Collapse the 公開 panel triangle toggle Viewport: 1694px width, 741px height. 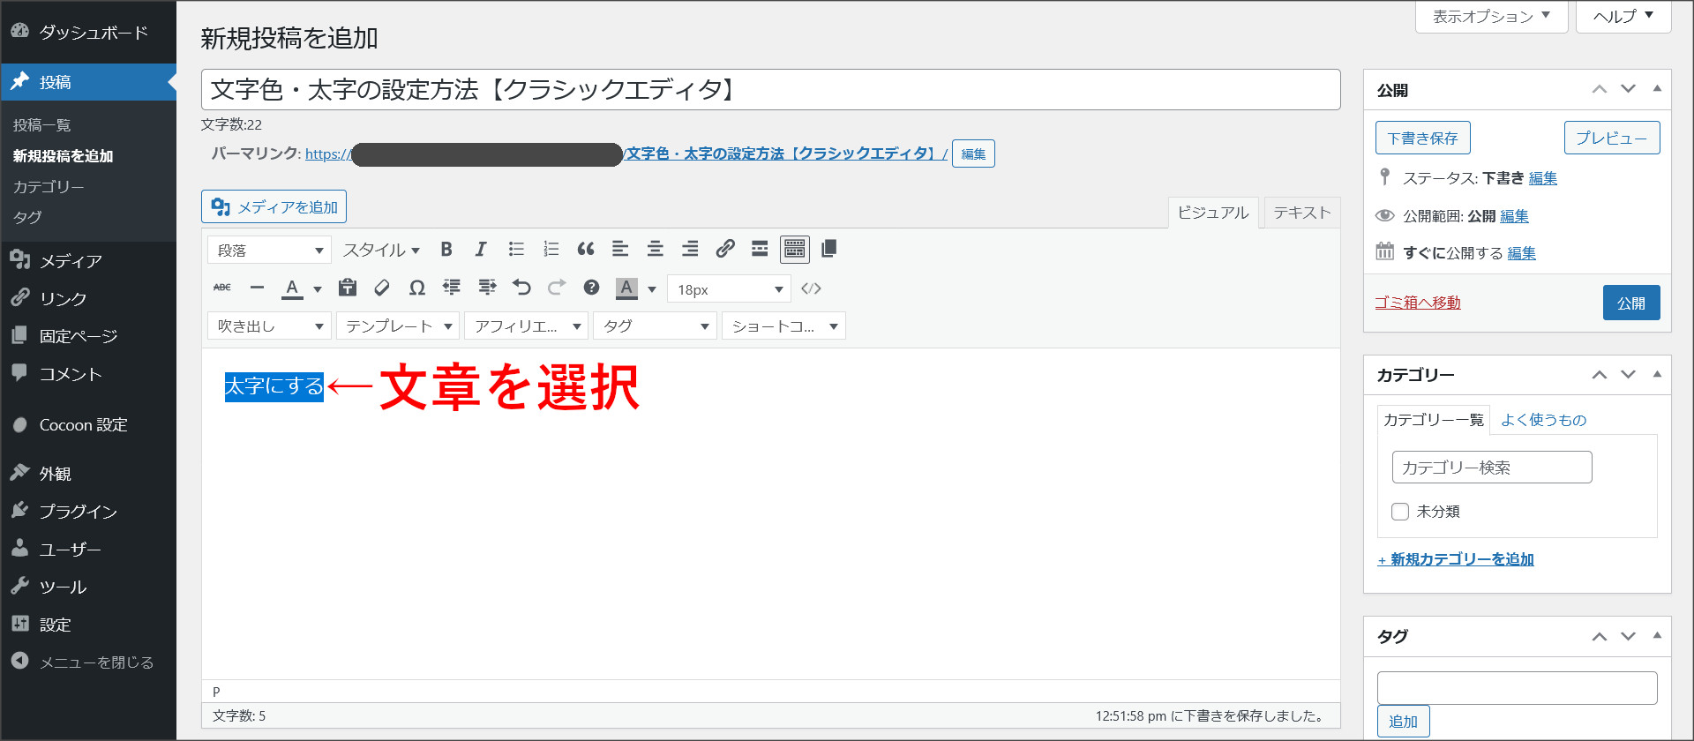pos(1657,89)
